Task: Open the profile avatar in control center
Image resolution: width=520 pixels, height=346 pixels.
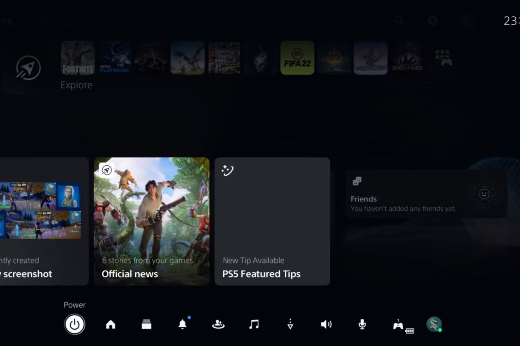Action: pyautogui.click(x=434, y=324)
